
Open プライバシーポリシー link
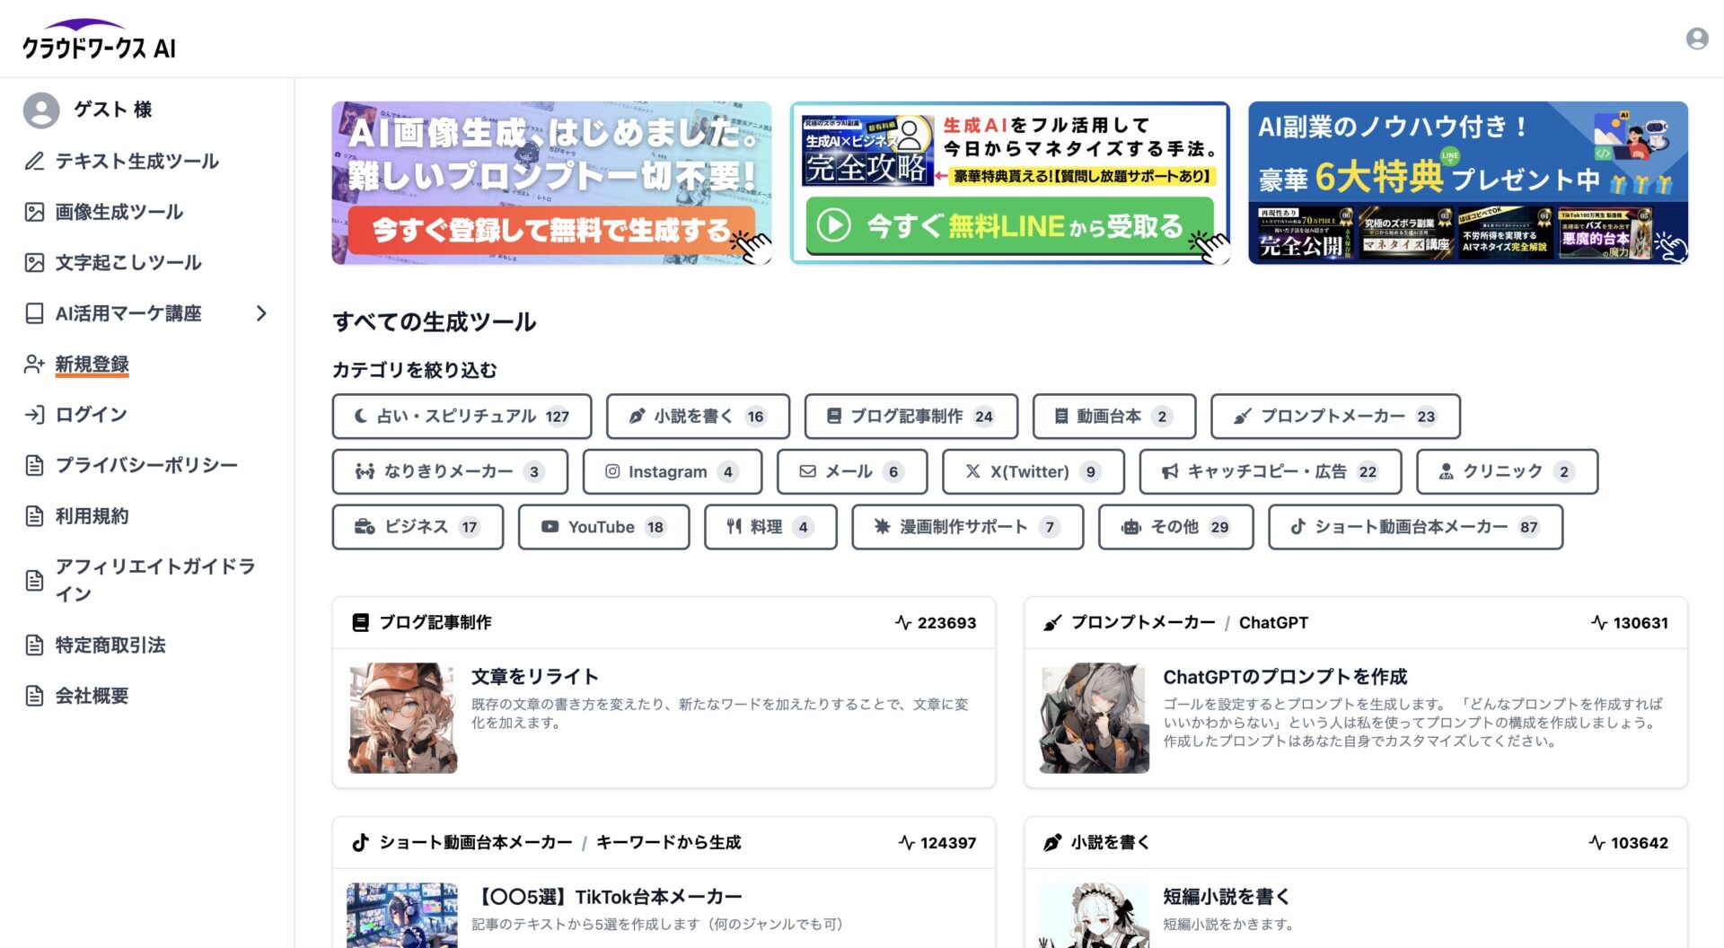pos(146,465)
